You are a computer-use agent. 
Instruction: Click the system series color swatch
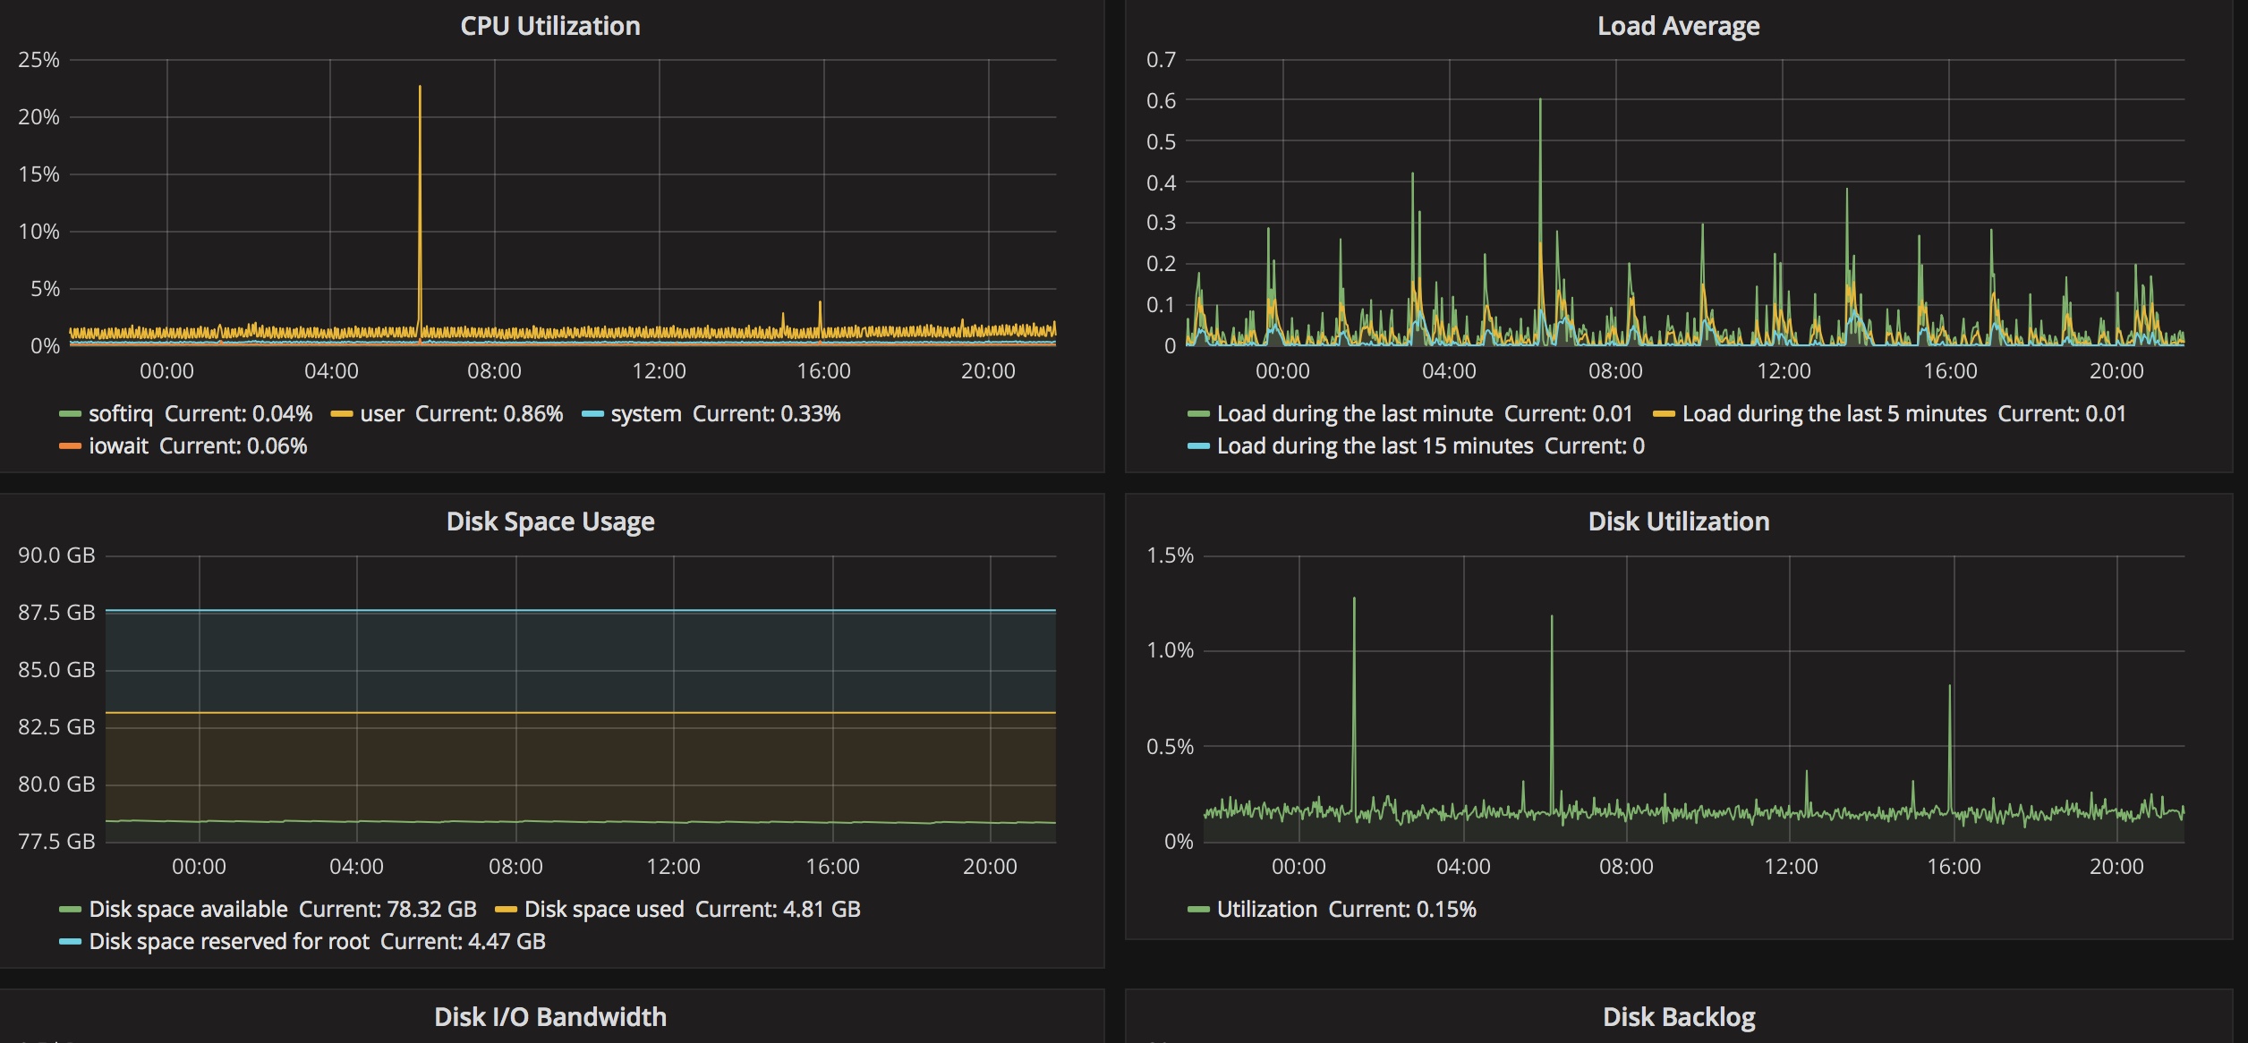[x=592, y=414]
